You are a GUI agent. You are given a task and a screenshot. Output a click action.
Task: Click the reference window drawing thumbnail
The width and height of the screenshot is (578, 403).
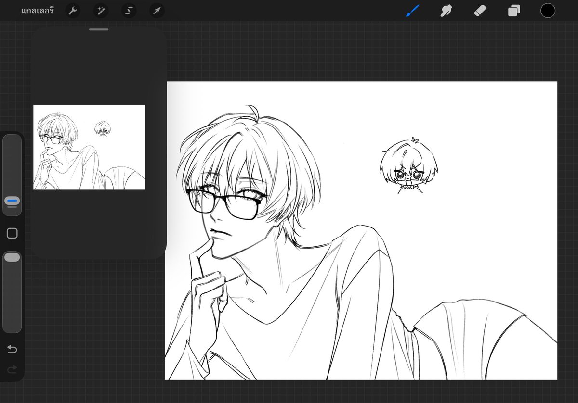click(x=89, y=147)
